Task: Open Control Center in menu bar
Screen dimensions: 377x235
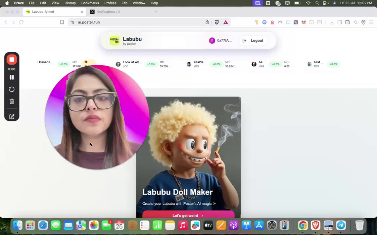Action: [325, 3]
